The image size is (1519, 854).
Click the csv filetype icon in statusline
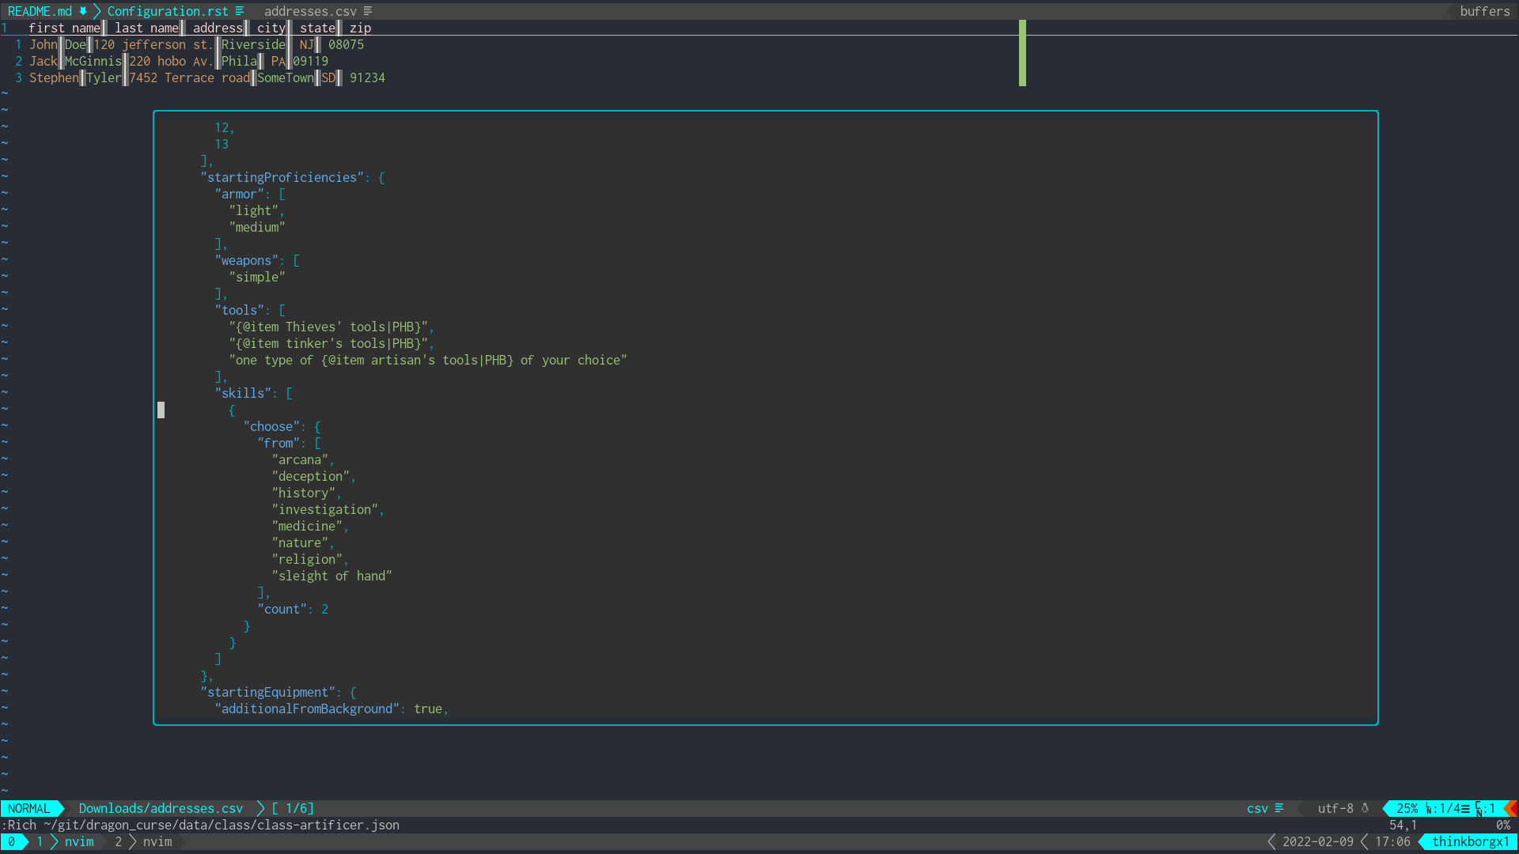click(1279, 808)
